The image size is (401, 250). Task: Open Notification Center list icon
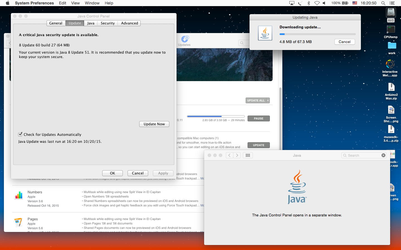(392, 3)
